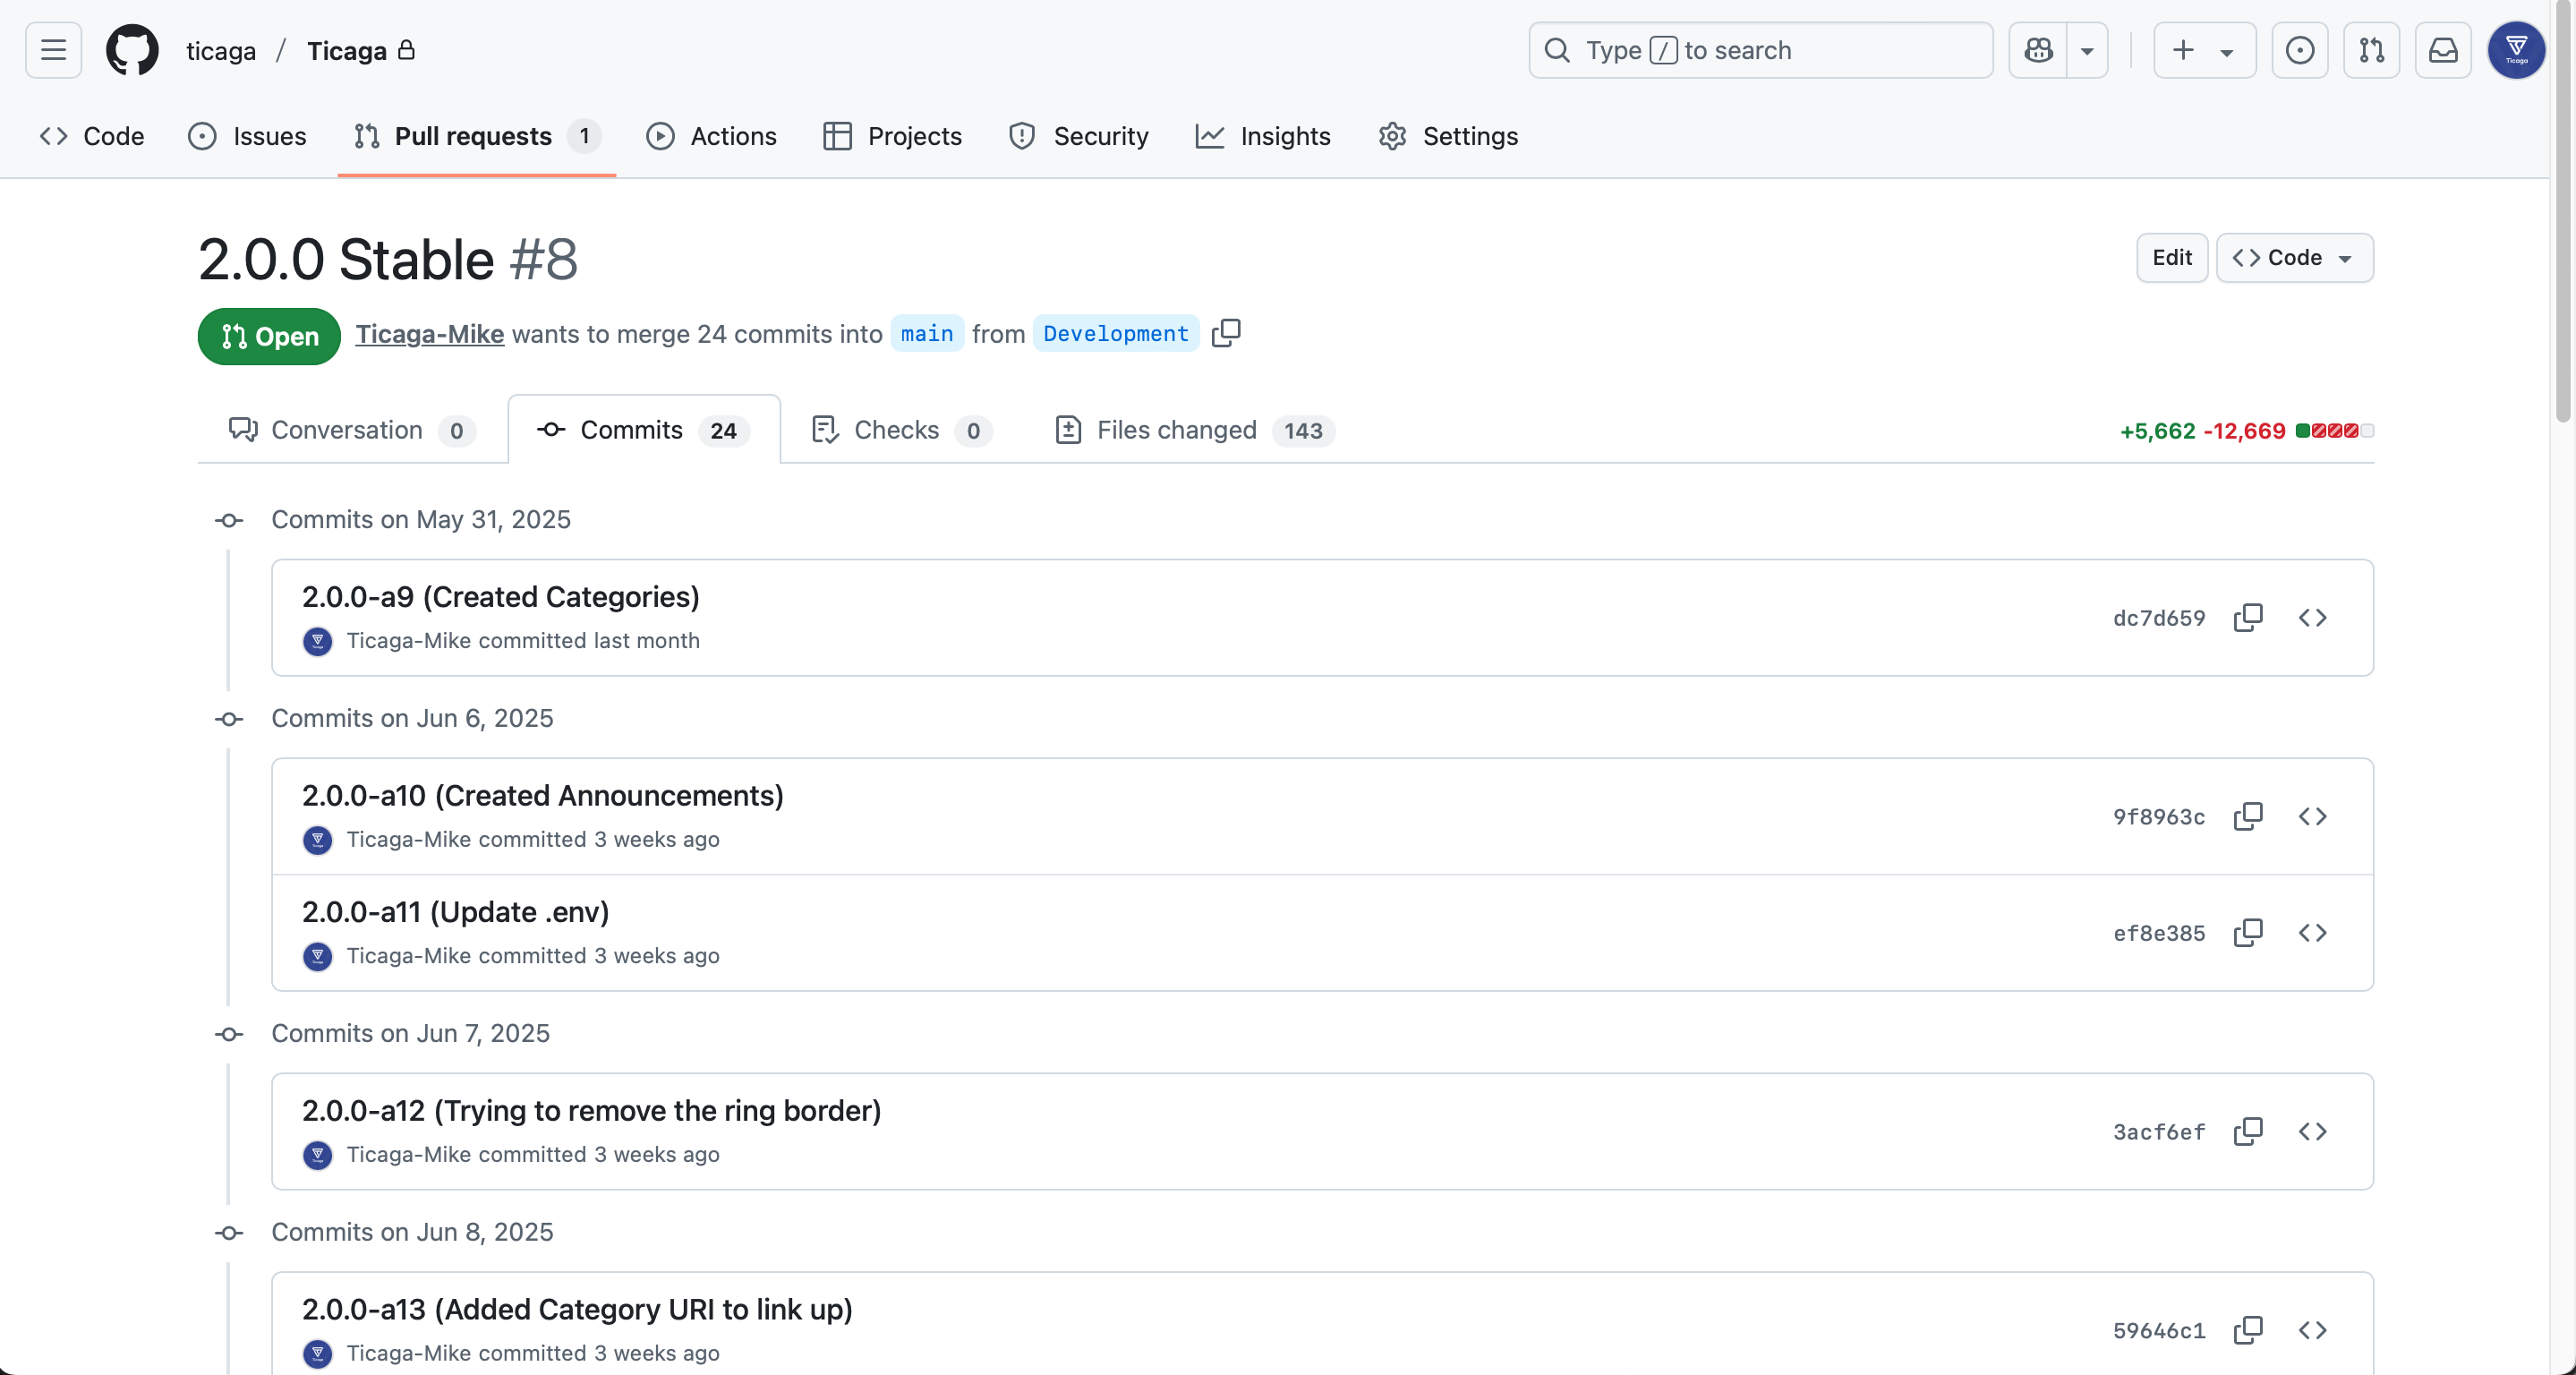Open Ticaga-Mike author profile link
2576x1375 pixels.
pyautogui.click(x=430, y=334)
